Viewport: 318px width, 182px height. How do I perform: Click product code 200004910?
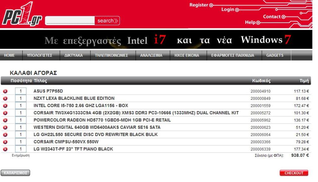[x=261, y=91]
